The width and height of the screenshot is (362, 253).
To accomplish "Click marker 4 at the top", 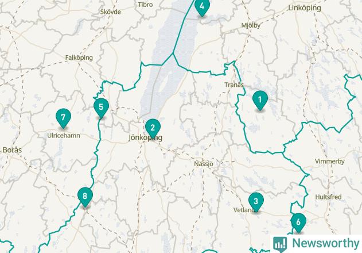I will coord(203,7).
